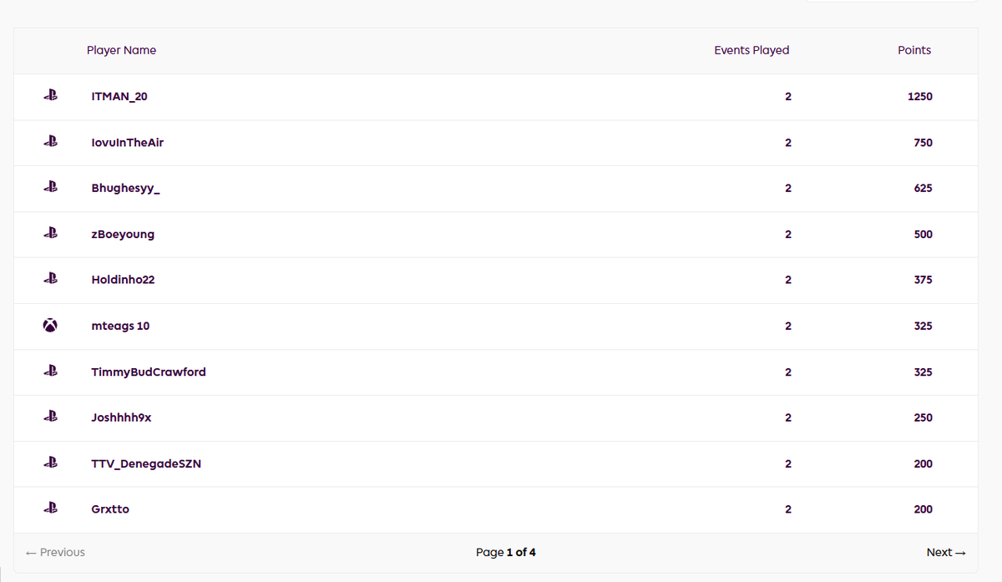
Task: Click the 375 points value
Action: tap(923, 280)
